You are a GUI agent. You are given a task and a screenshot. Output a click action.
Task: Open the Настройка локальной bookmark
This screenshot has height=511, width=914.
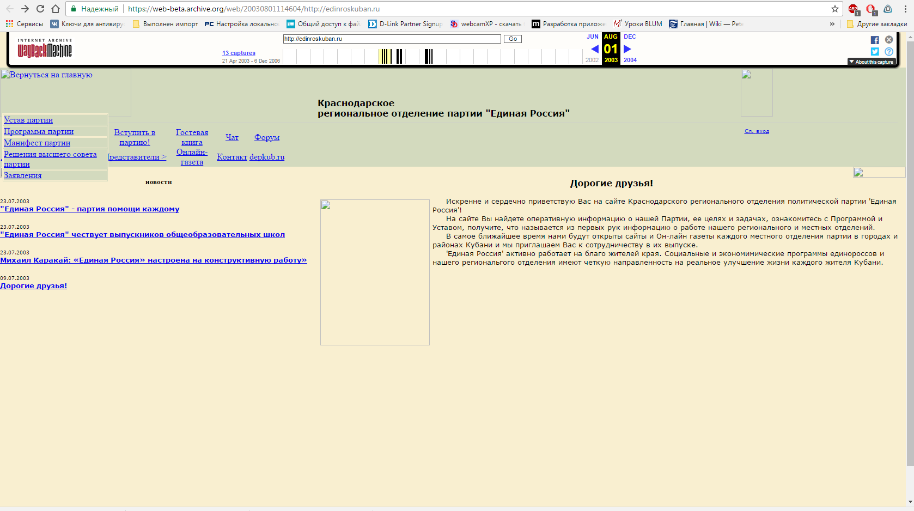click(x=242, y=24)
